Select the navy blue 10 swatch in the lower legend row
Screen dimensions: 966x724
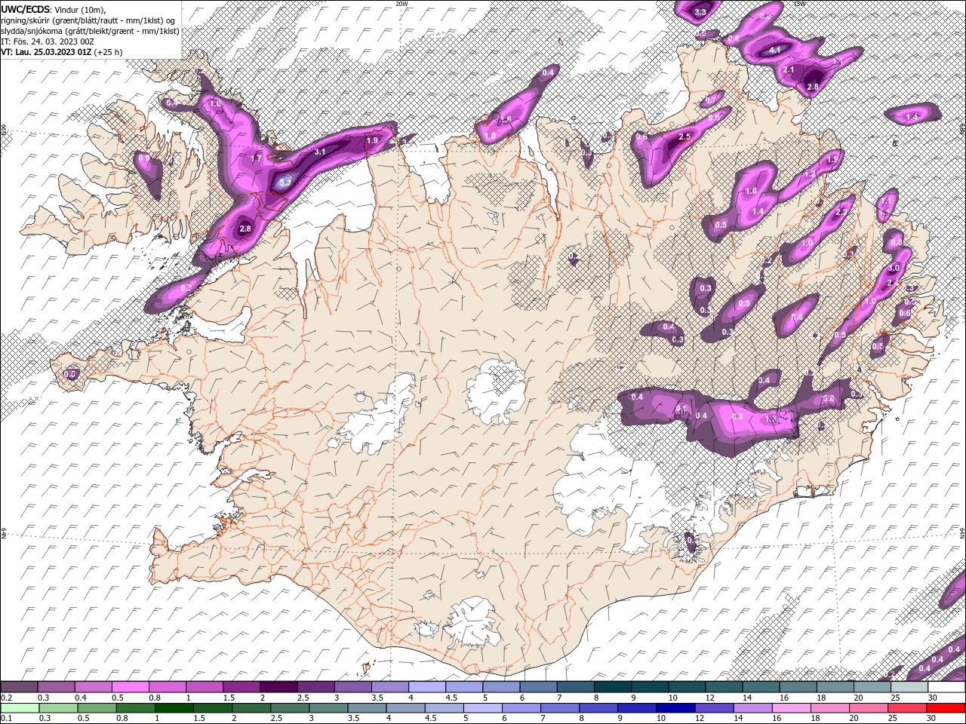coord(676,707)
